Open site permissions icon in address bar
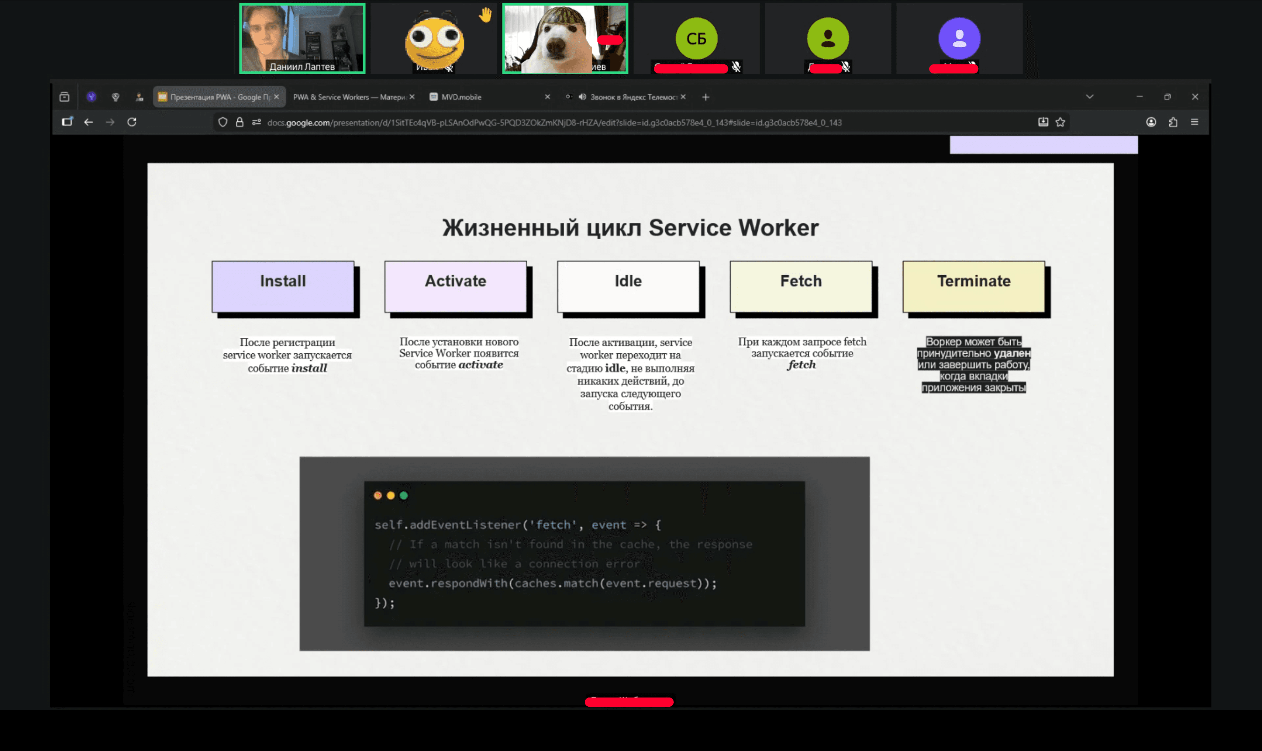 pos(257,122)
